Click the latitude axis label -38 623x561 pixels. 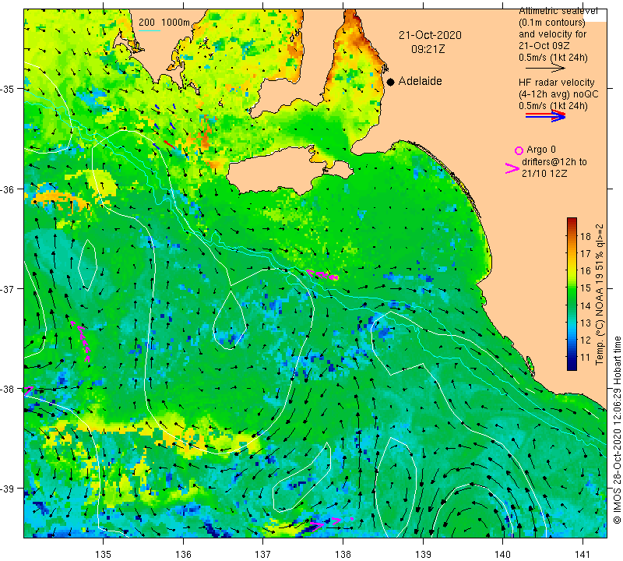point(7,389)
